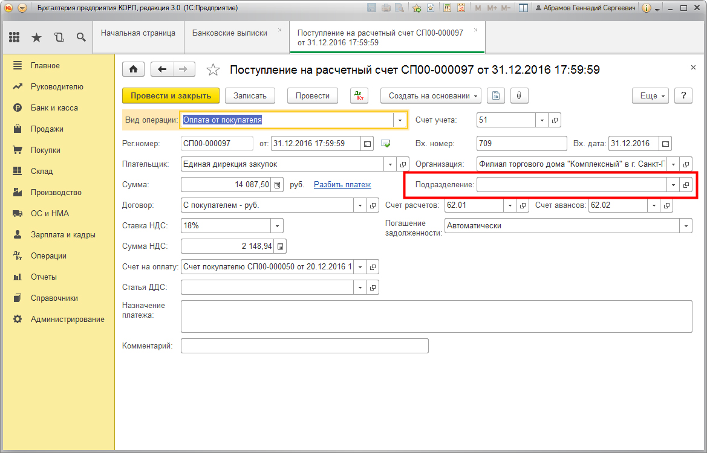
Task: Open the home button in document header
Action: click(133, 69)
